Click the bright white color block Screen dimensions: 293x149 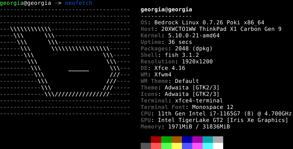click(x=218, y=146)
